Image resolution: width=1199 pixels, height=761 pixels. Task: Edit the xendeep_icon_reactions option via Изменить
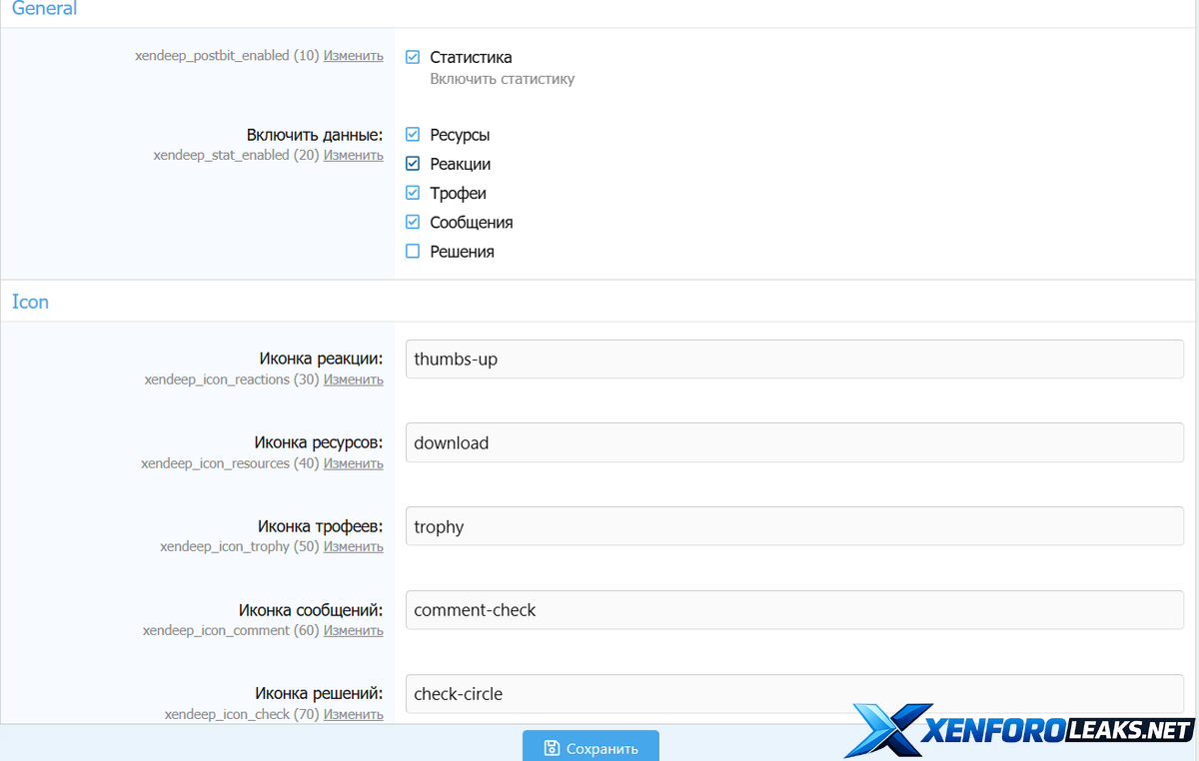point(353,380)
